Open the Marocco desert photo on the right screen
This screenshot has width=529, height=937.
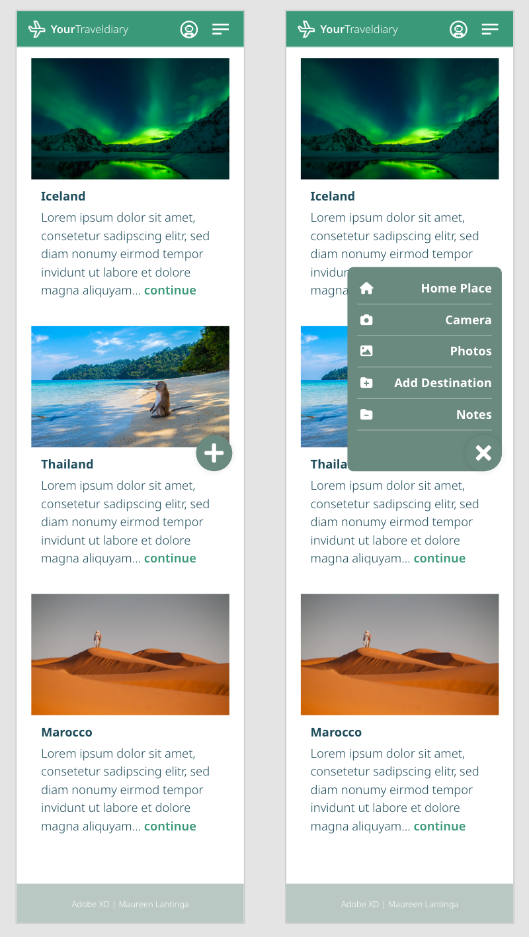(x=400, y=654)
